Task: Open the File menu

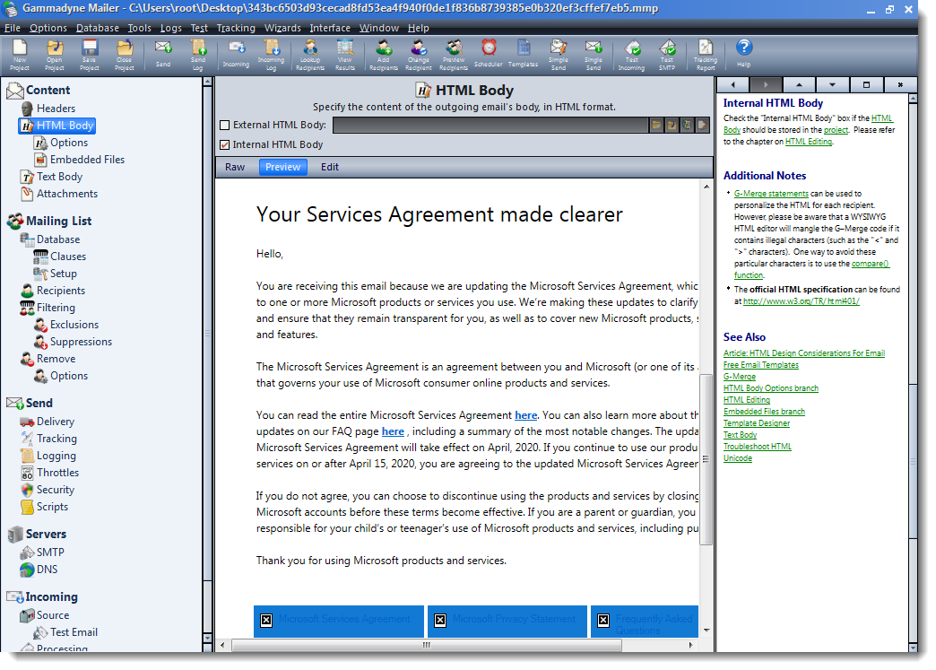Action: tap(12, 28)
